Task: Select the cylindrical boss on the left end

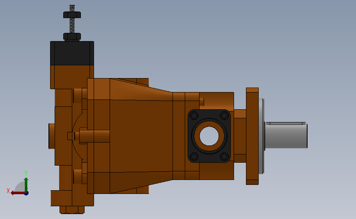Action: [x=52, y=136]
